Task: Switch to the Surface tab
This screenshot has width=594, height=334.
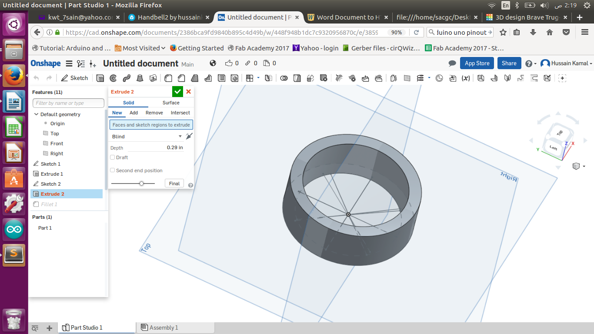Action: click(171, 103)
